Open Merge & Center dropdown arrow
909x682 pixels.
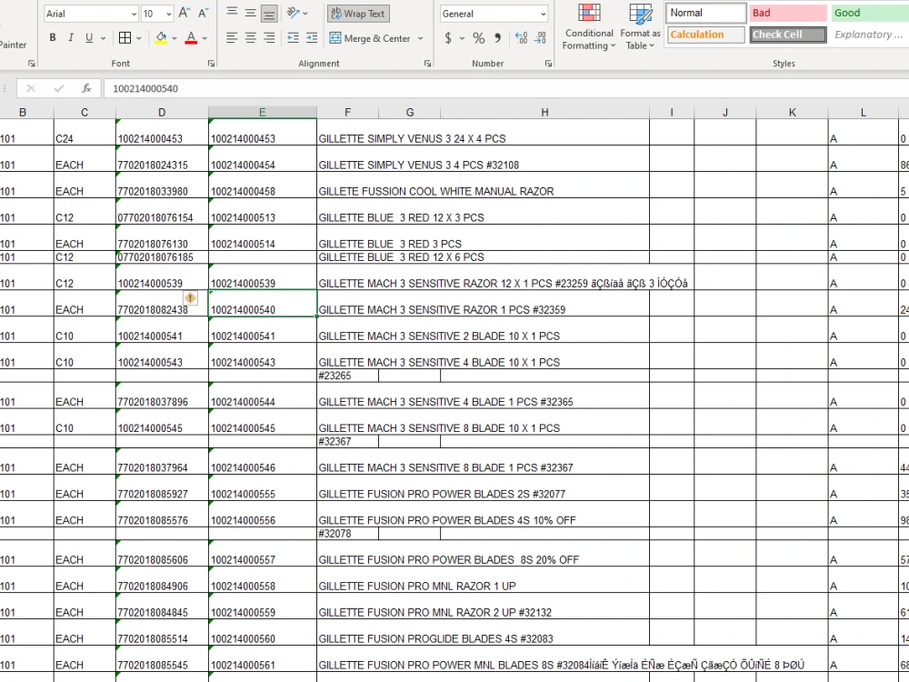coord(420,38)
